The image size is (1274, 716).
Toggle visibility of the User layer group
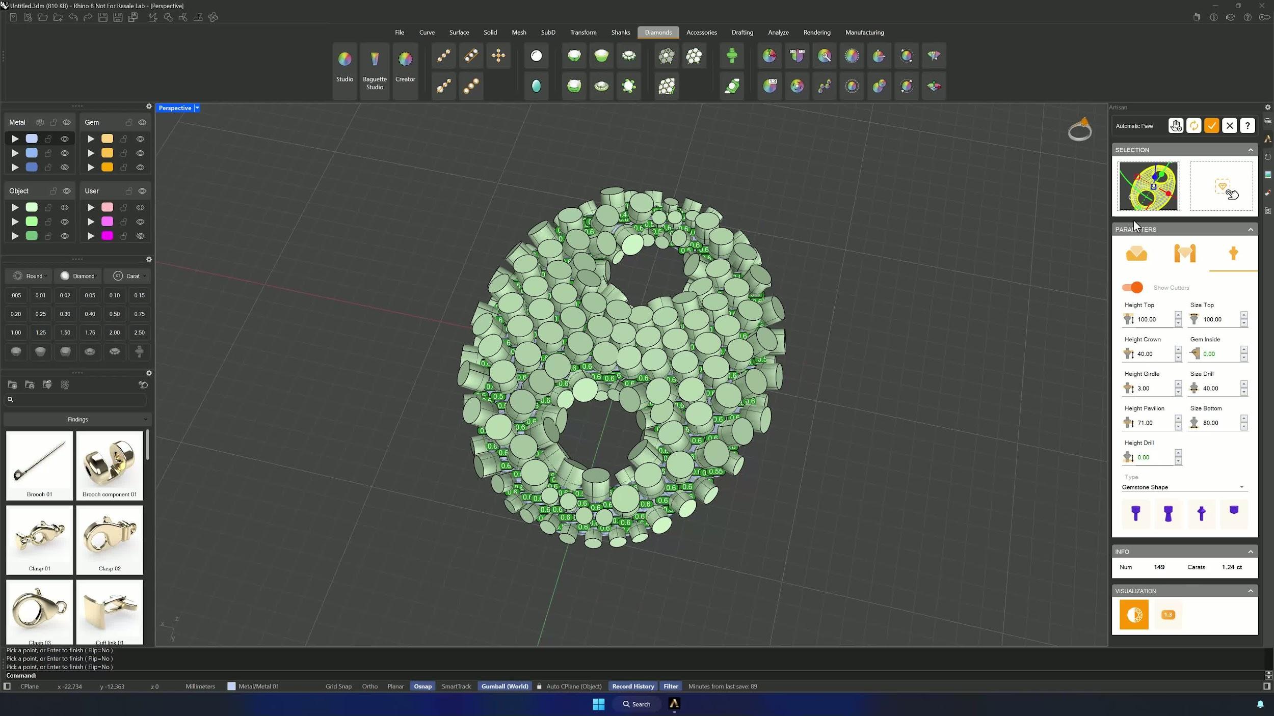point(142,191)
